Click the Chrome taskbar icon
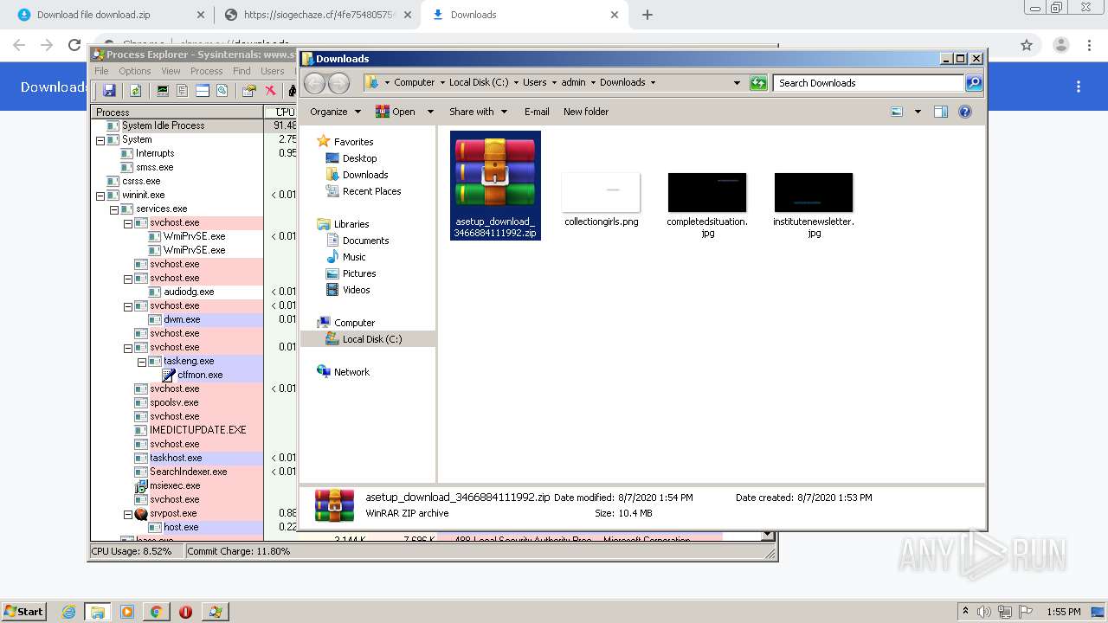This screenshot has width=1108, height=623. tap(156, 612)
